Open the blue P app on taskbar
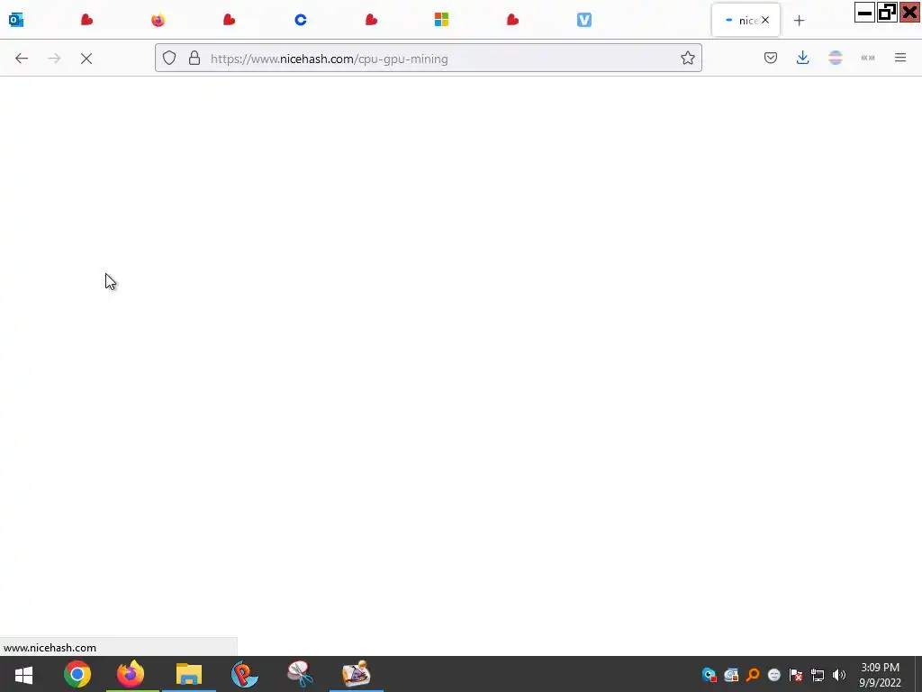The image size is (922, 692). [x=244, y=674]
